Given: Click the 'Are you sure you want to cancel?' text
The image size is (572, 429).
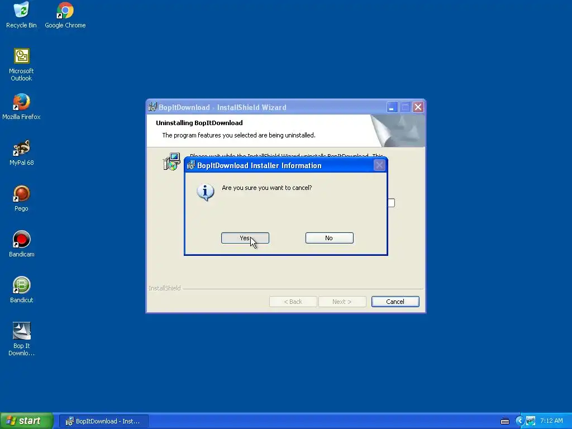Looking at the screenshot, I should point(266,188).
